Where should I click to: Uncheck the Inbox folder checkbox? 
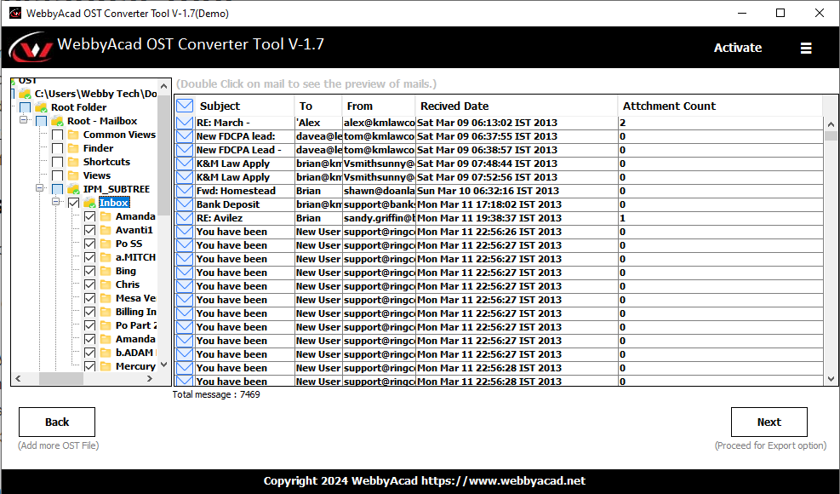point(74,203)
